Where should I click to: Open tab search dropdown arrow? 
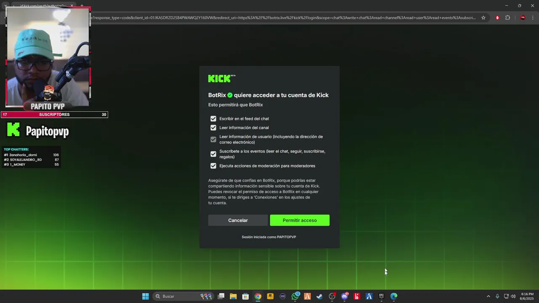[5, 6]
